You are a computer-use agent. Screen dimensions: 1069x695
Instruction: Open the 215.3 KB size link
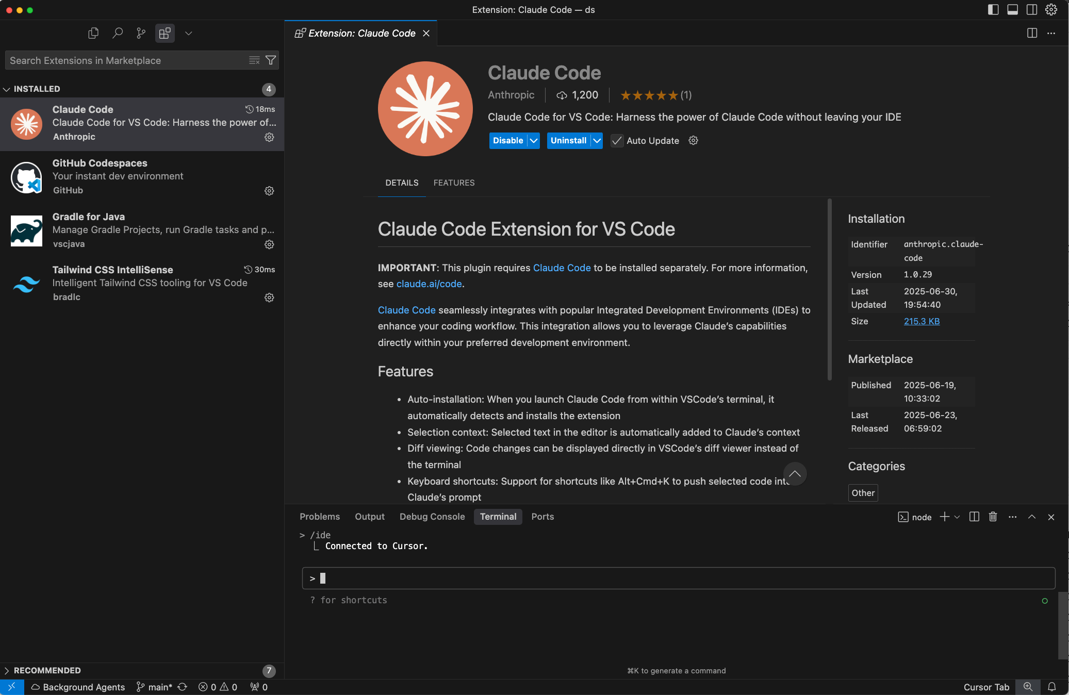922,321
